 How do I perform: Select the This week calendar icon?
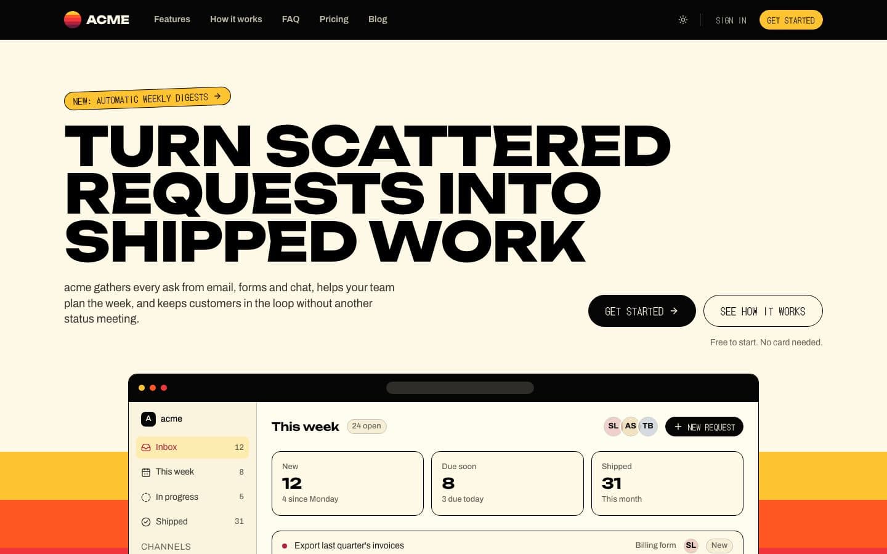click(146, 472)
